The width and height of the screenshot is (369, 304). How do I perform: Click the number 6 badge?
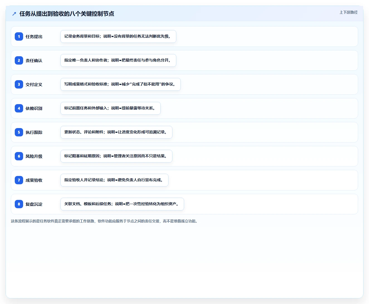19,156
